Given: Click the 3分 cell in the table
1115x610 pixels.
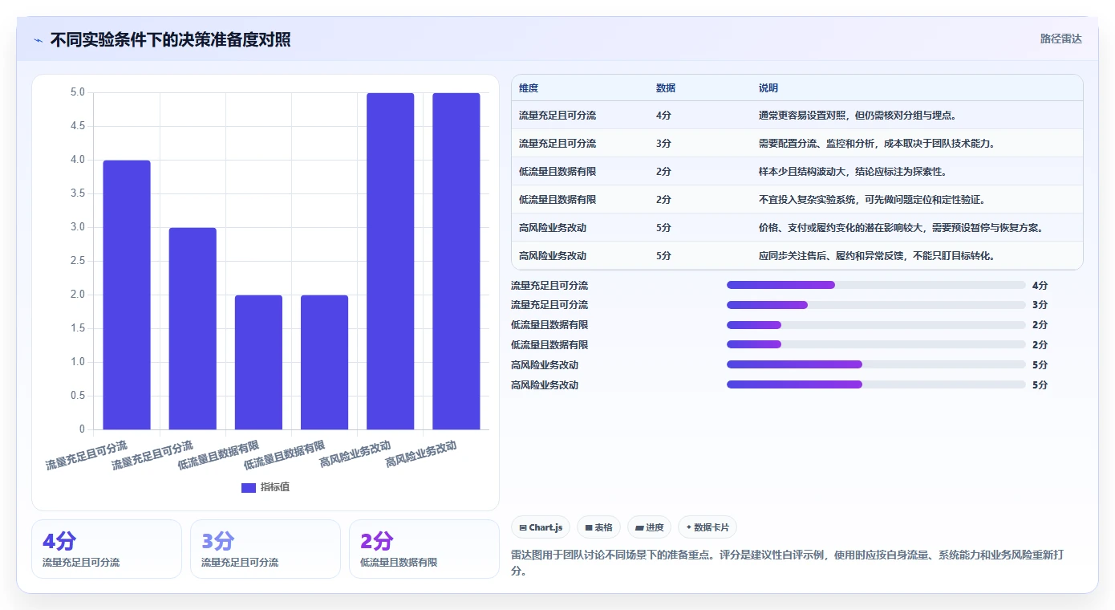Looking at the screenshot, I should 663,144.
